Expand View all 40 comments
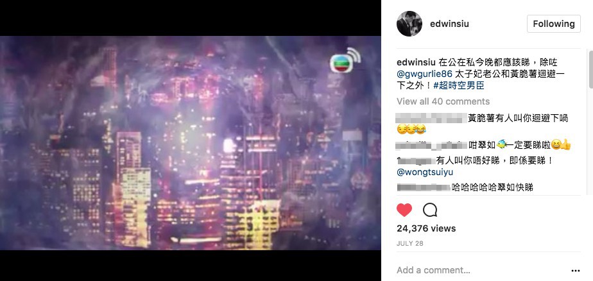This screenshot has height=281, width=593. tap(443, 101)
